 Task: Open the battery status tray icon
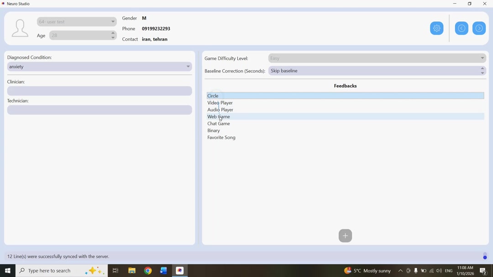pos(424,271)
